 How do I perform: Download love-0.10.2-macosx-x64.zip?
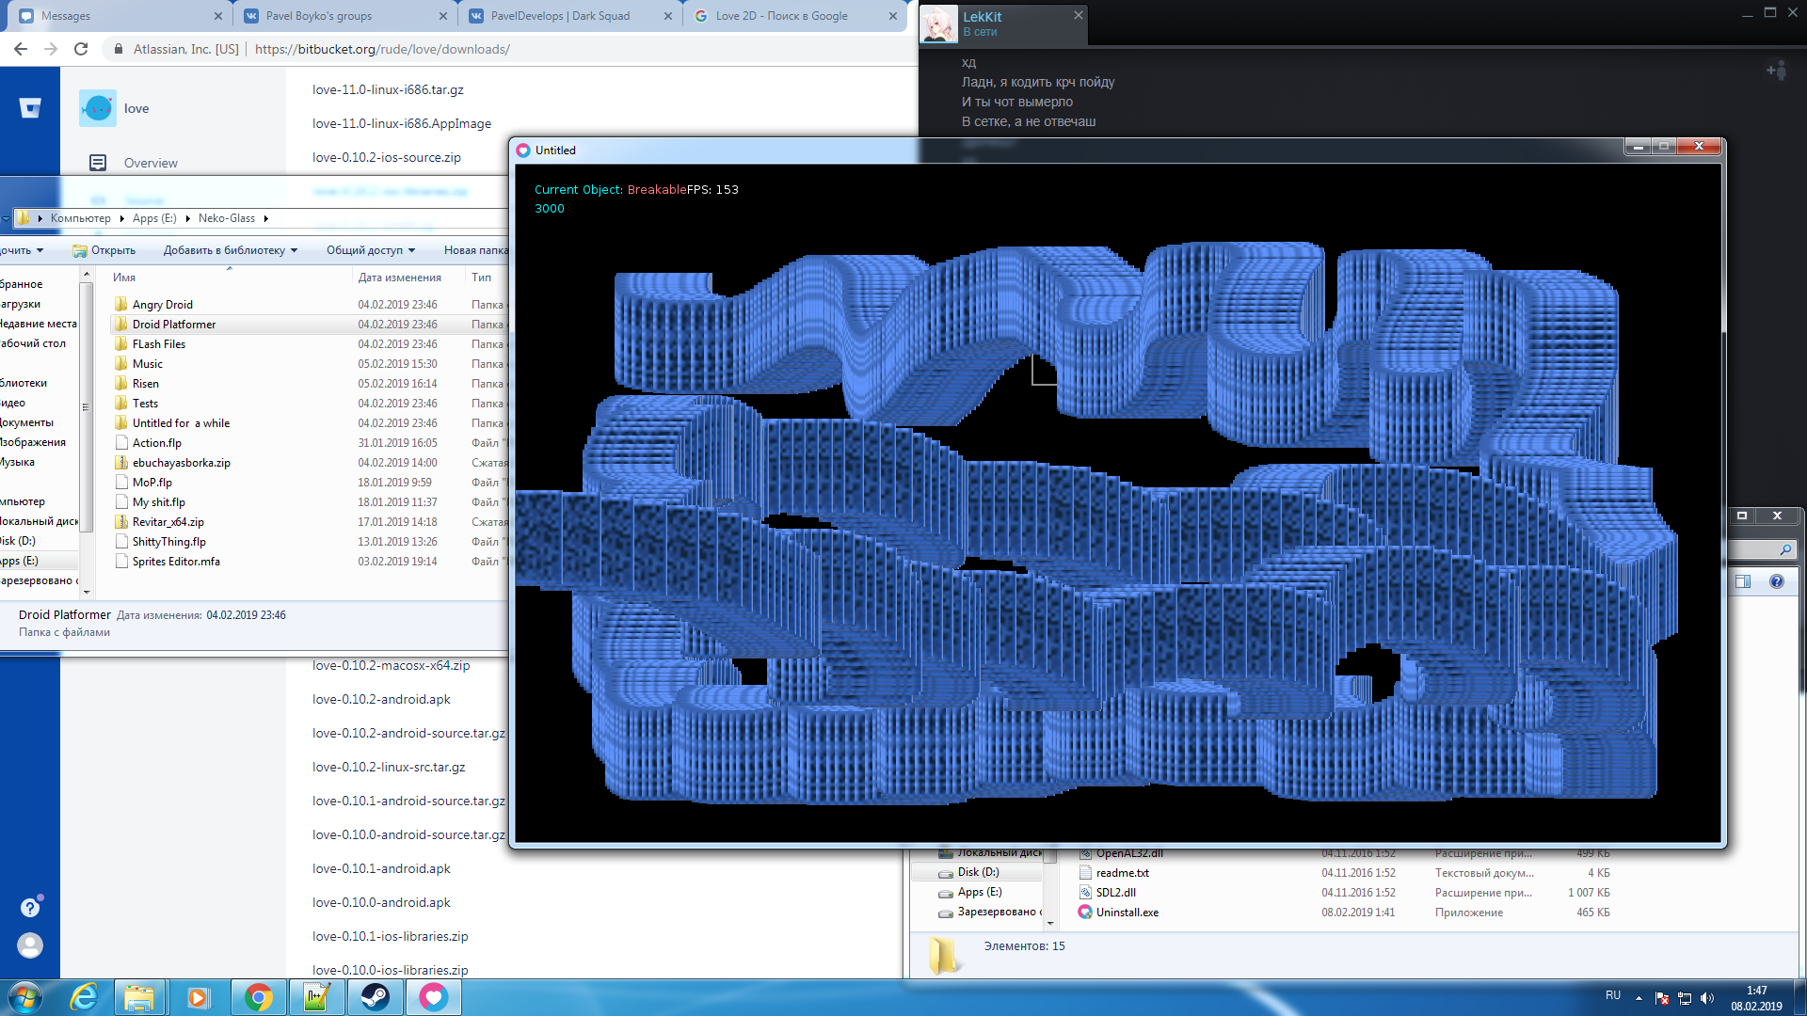[391, 666]
